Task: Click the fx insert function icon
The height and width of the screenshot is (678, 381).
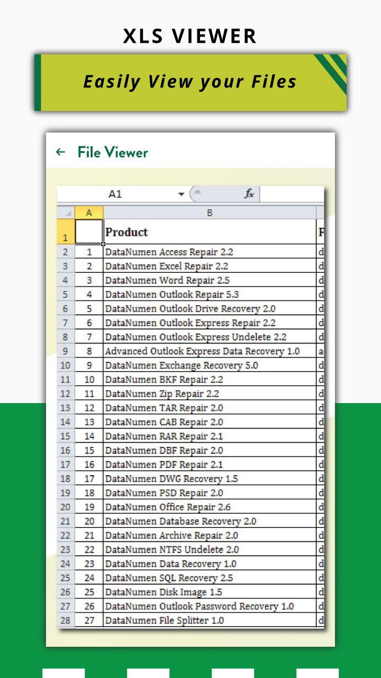Action: pos(249,194)
